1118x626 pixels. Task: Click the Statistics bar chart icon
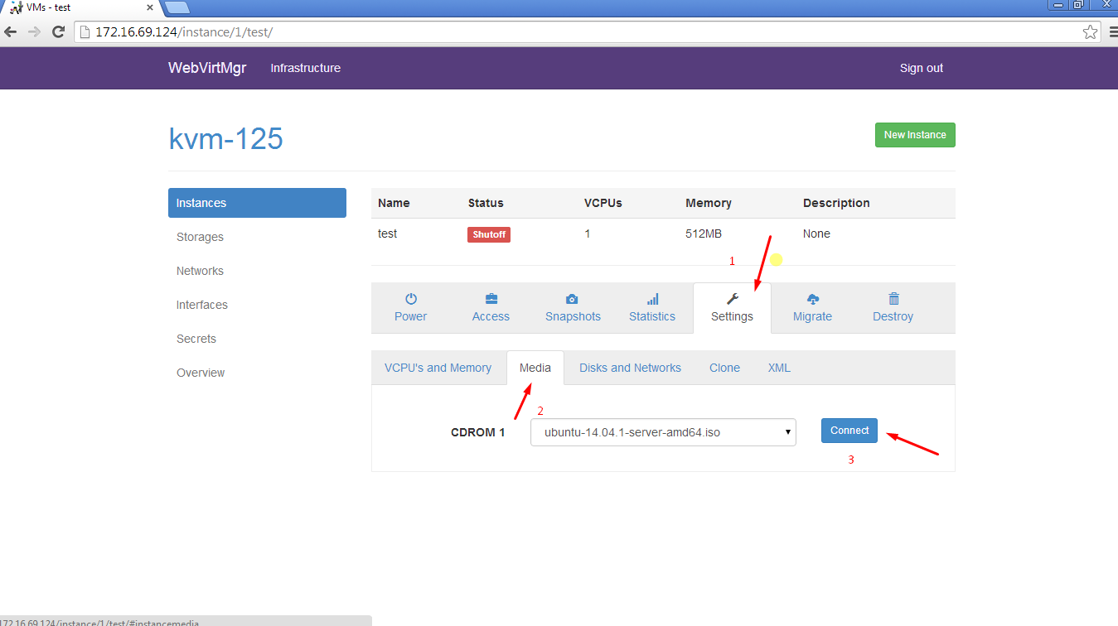(652, 299)
